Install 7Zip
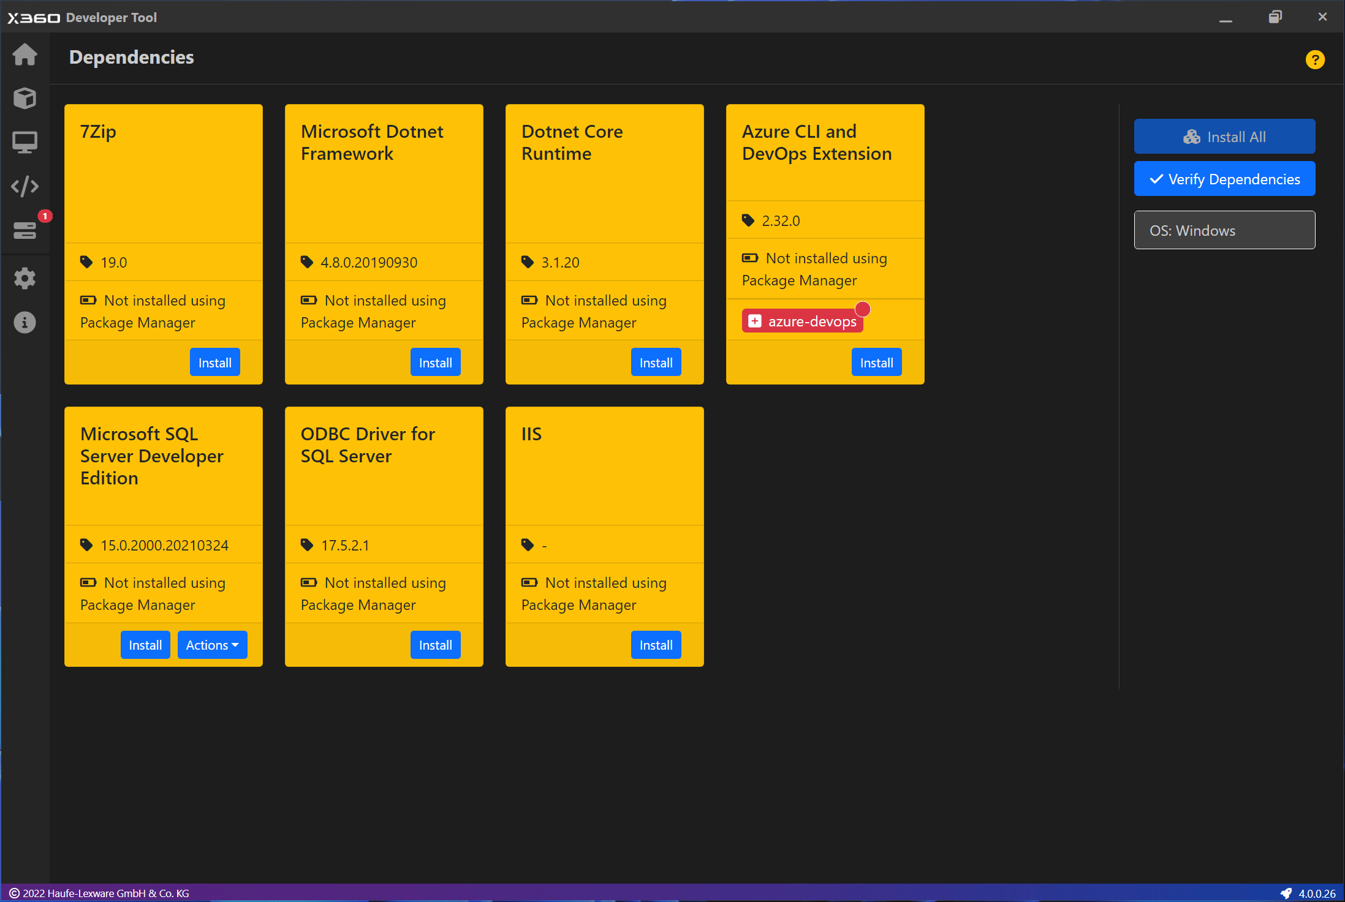This screenshot has width=1345, height=902. coord(214,363)
